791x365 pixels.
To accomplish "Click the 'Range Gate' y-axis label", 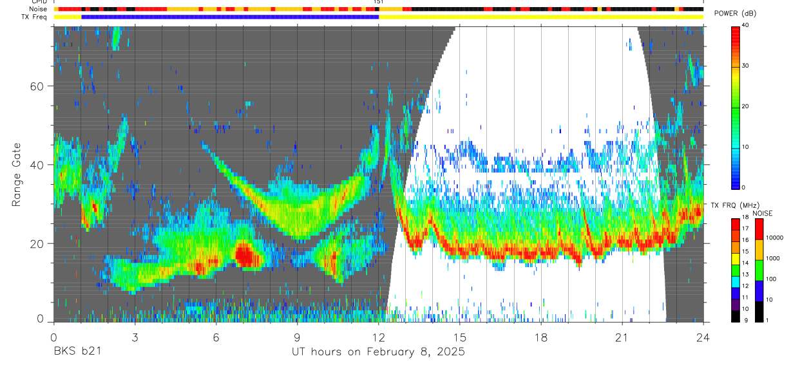I will click(x=15, y=176).
